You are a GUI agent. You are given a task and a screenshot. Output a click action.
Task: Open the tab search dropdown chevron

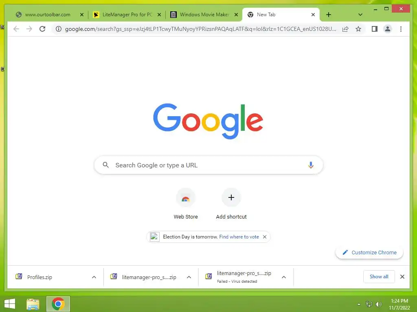click(x=360, y=15)
